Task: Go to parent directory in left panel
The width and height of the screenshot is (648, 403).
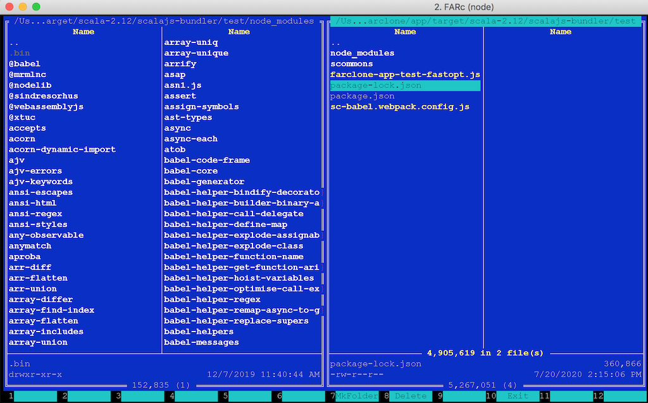Action: coord(14,43)
